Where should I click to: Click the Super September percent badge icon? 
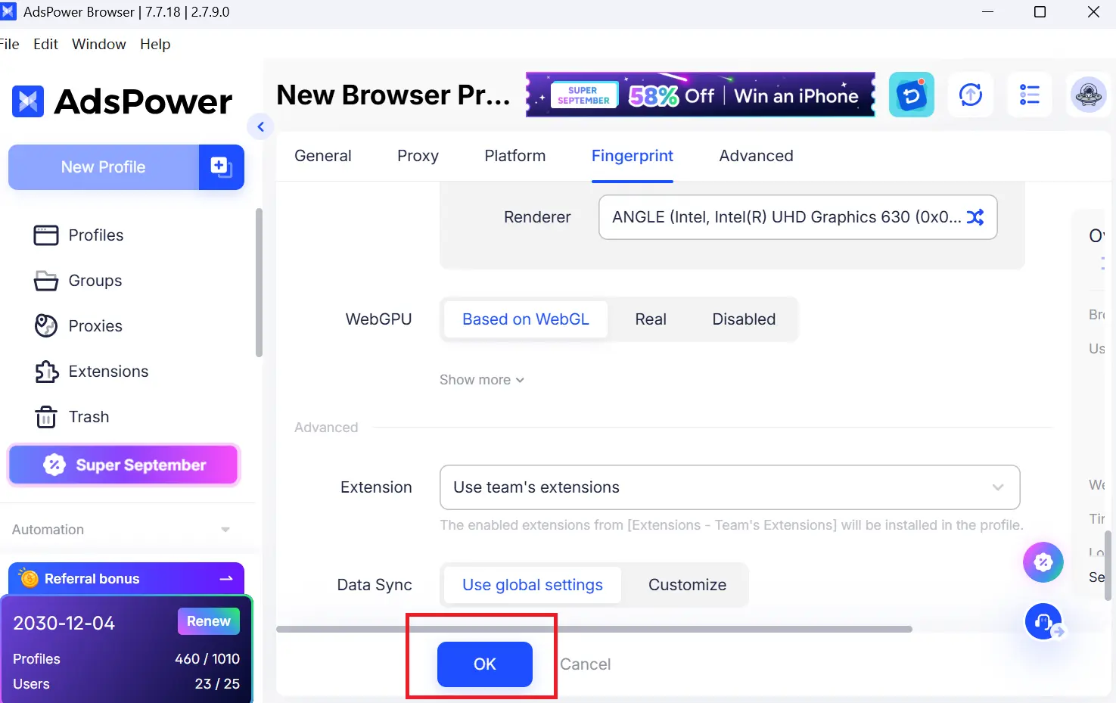(54, 465)
